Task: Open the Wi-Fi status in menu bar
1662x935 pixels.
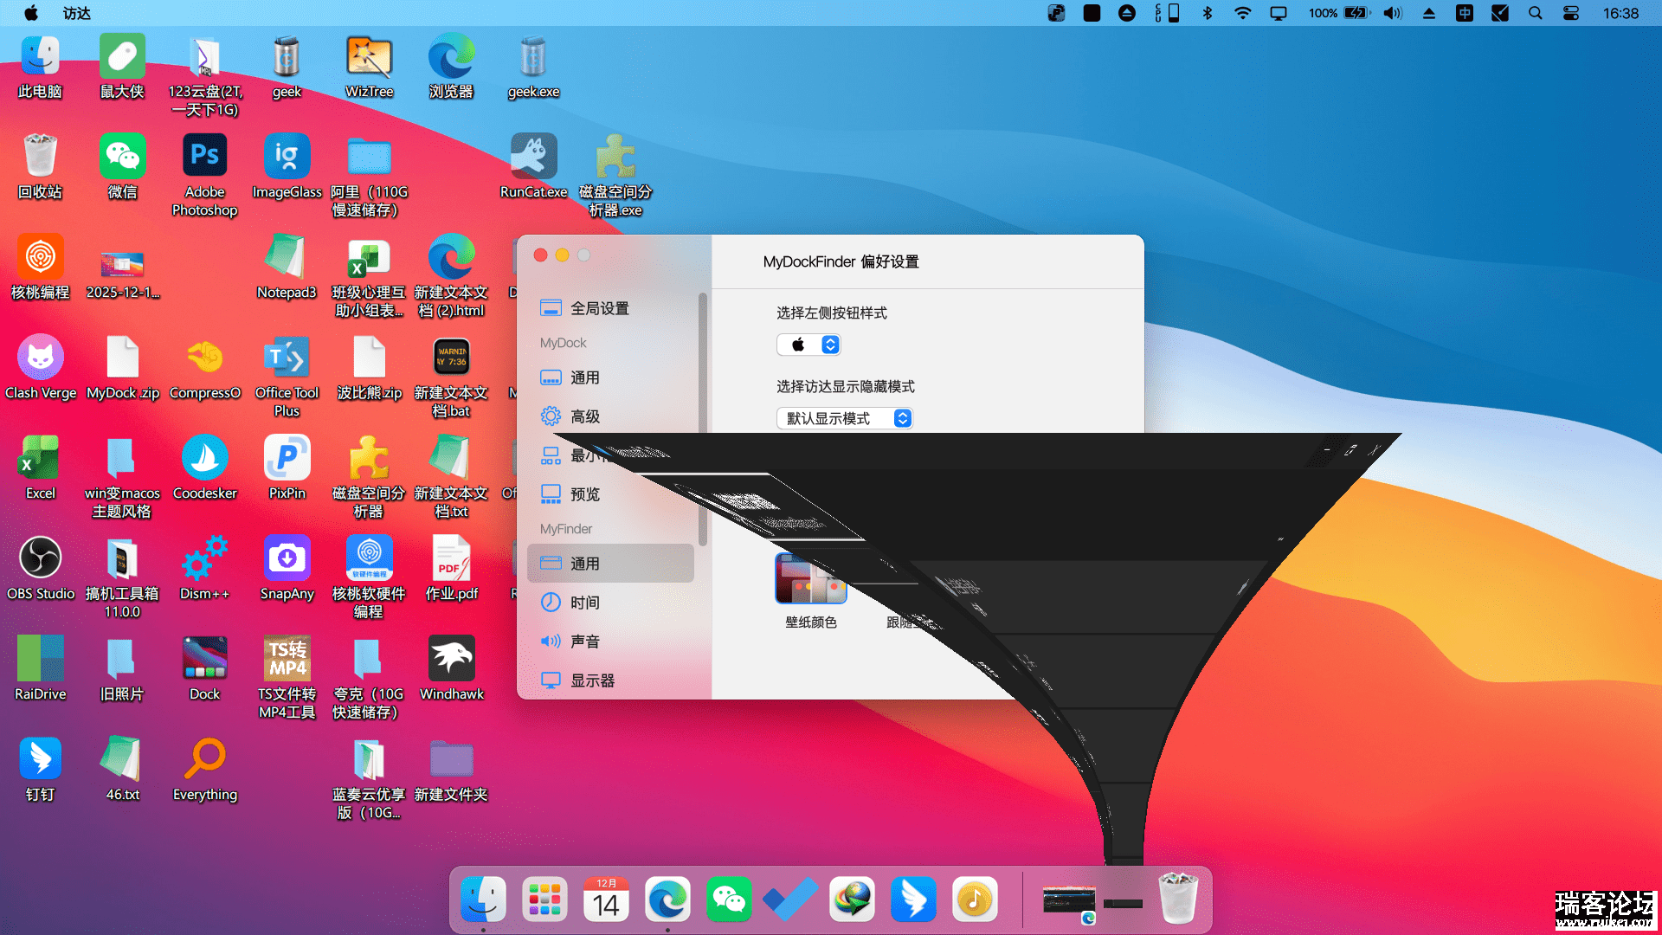Action: (x=1242, y=13)
